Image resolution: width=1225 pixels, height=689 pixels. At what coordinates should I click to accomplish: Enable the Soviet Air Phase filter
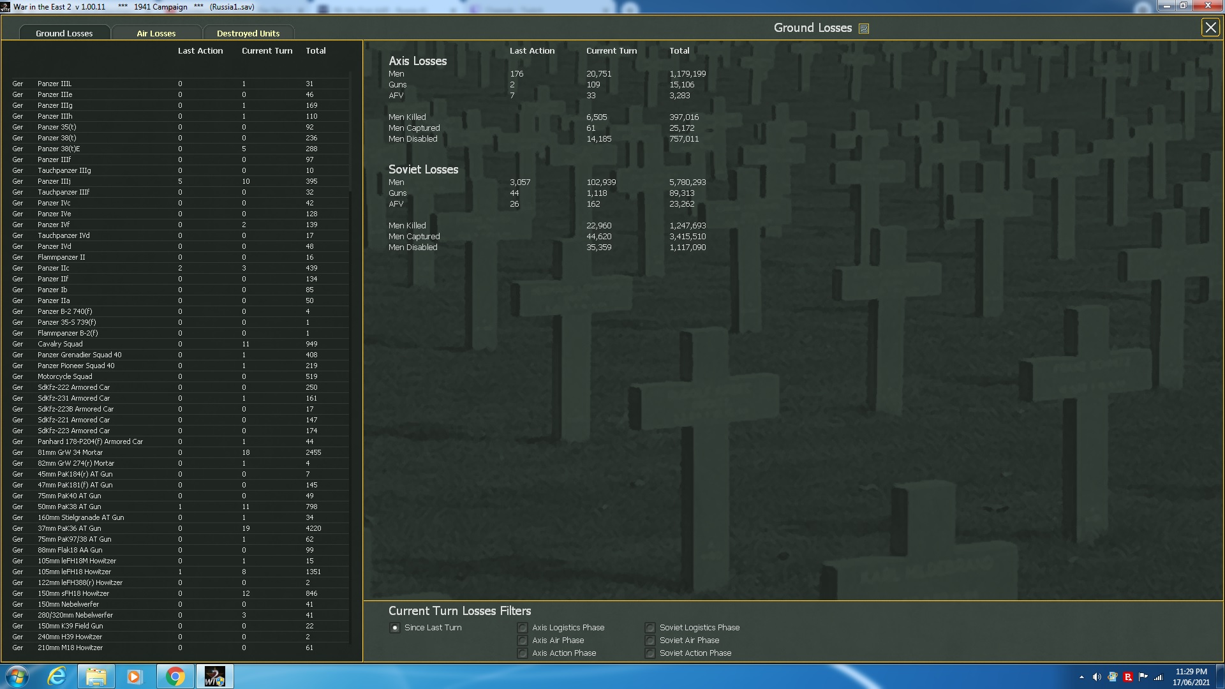650,641
